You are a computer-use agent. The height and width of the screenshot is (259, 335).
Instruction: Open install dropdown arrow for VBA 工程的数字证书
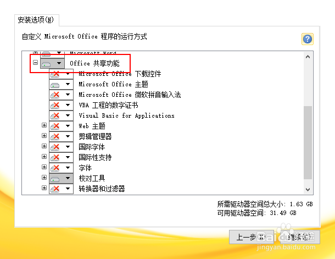click(x=68, y=105)
